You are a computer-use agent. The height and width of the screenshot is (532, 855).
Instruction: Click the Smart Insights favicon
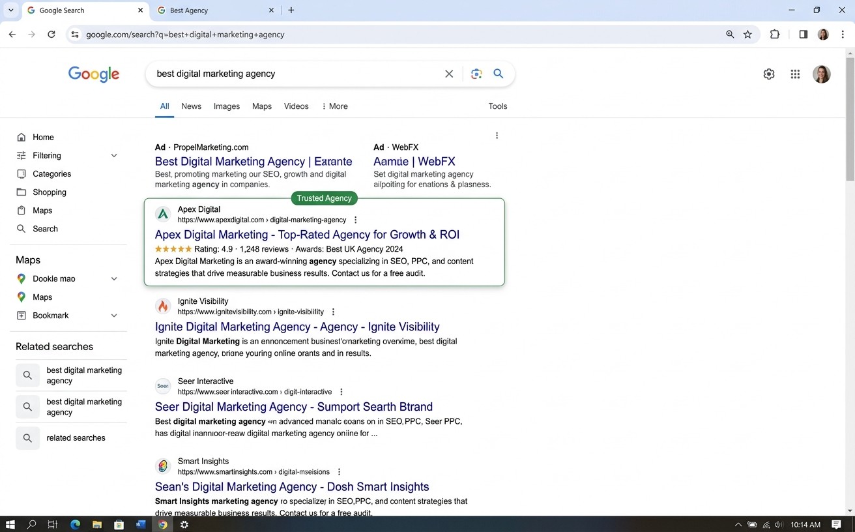pos(163,466)
